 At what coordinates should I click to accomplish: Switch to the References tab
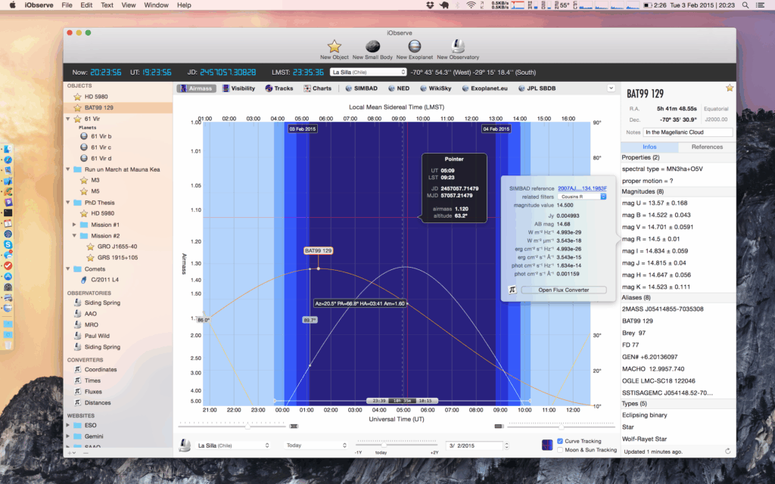click(707, 147)
